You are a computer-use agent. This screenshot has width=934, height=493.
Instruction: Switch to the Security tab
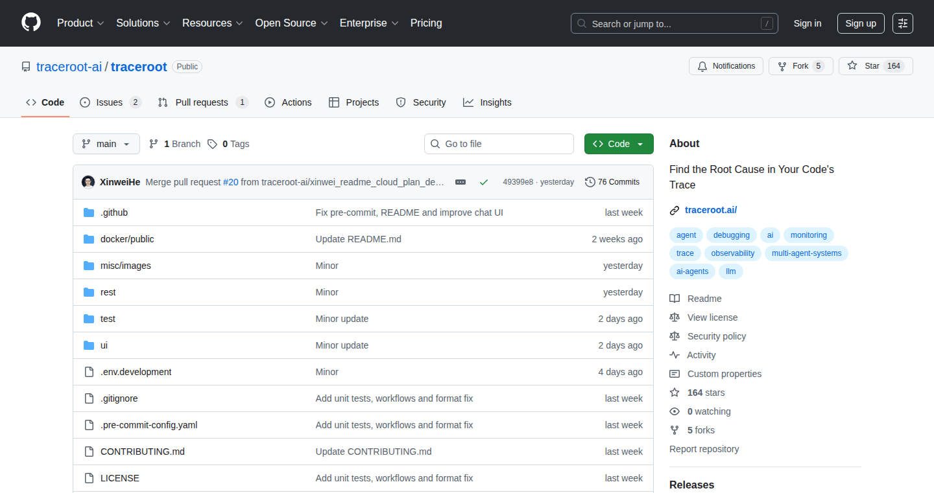pos(421,102)
